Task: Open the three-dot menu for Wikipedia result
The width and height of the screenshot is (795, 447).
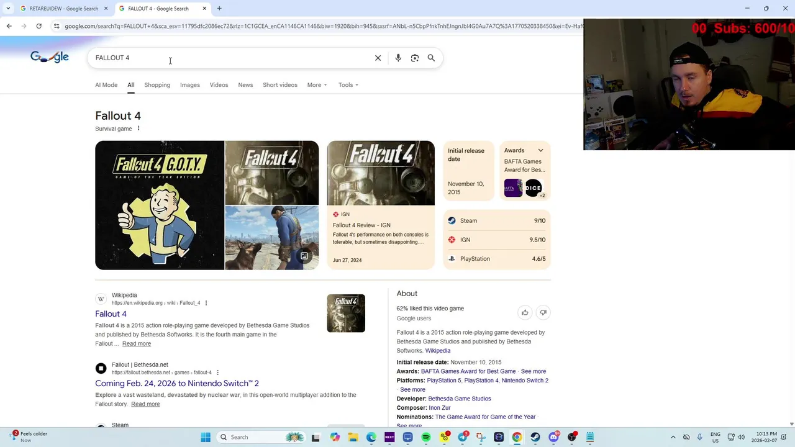Action: point(206,303)
